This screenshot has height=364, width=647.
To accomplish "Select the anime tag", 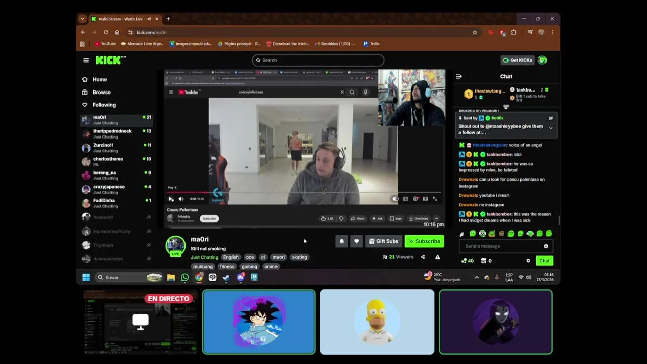I will click(271, 267).
